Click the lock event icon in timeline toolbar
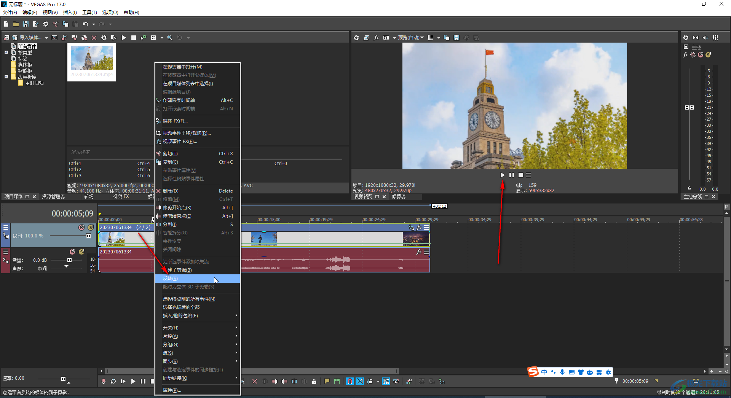731x398 pixels. [314, 381]
